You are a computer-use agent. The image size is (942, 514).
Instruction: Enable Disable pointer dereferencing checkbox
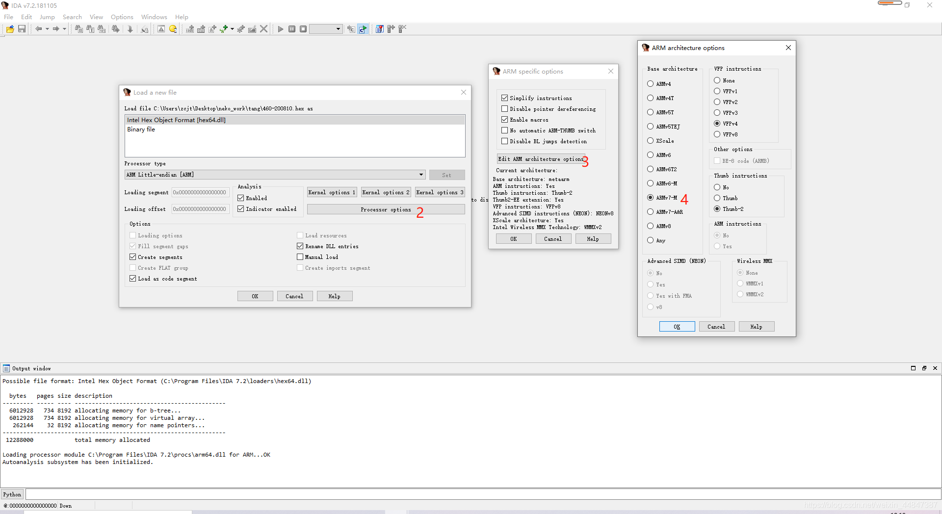[504, 109]
